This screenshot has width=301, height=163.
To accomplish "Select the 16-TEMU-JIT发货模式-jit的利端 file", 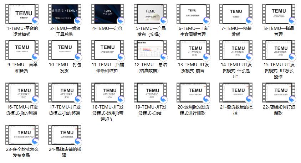I will (22, 93).
